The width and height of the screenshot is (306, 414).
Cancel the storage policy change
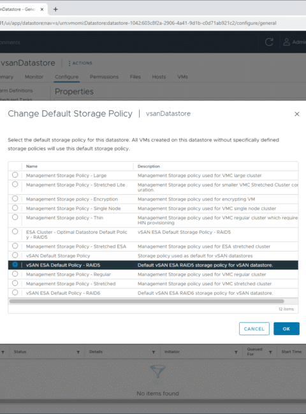[x=254, y=329]
